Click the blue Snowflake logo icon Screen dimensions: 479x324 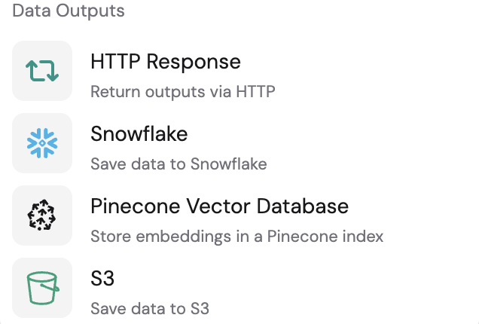[x=42, y=143]
